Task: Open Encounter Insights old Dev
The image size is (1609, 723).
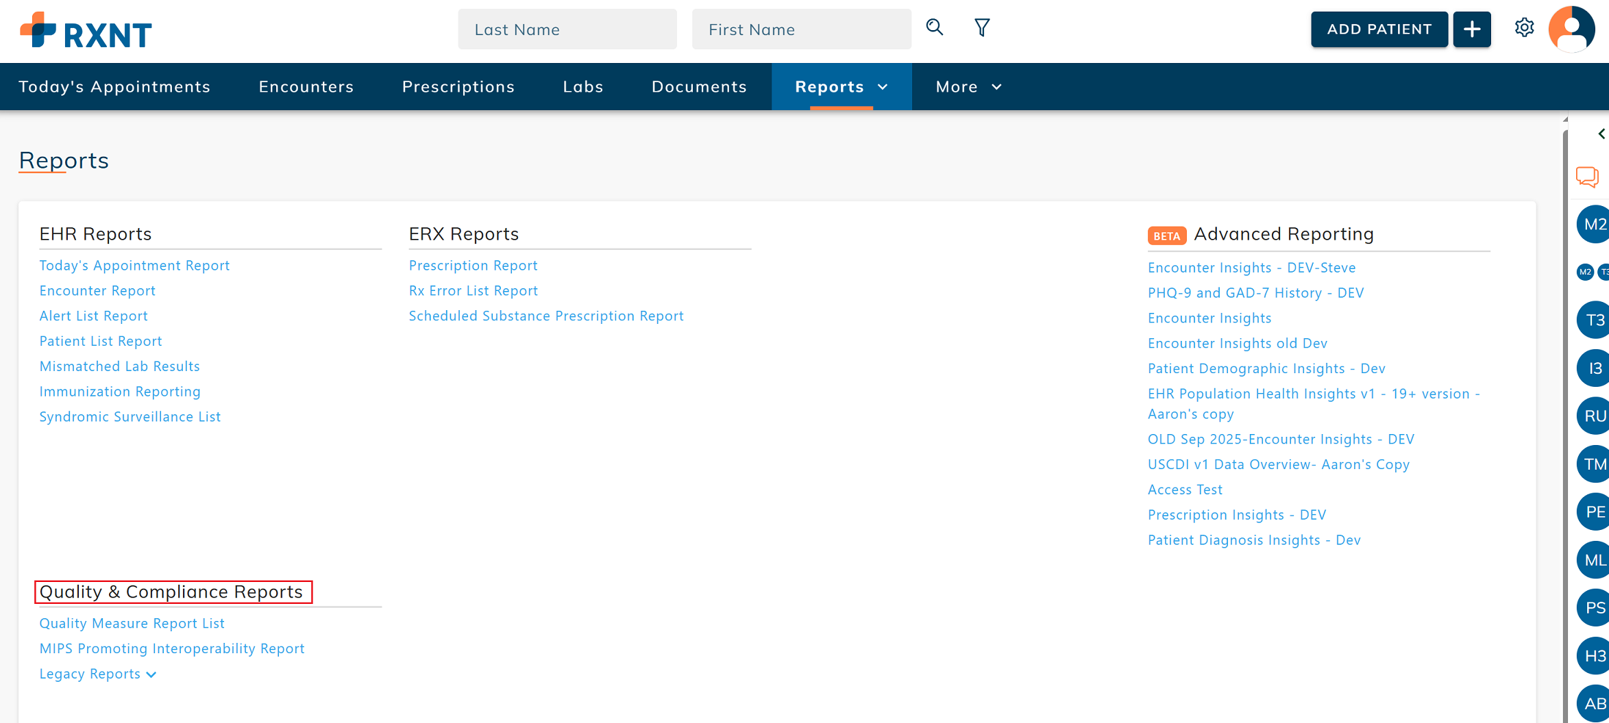Action: point(1238,344)
